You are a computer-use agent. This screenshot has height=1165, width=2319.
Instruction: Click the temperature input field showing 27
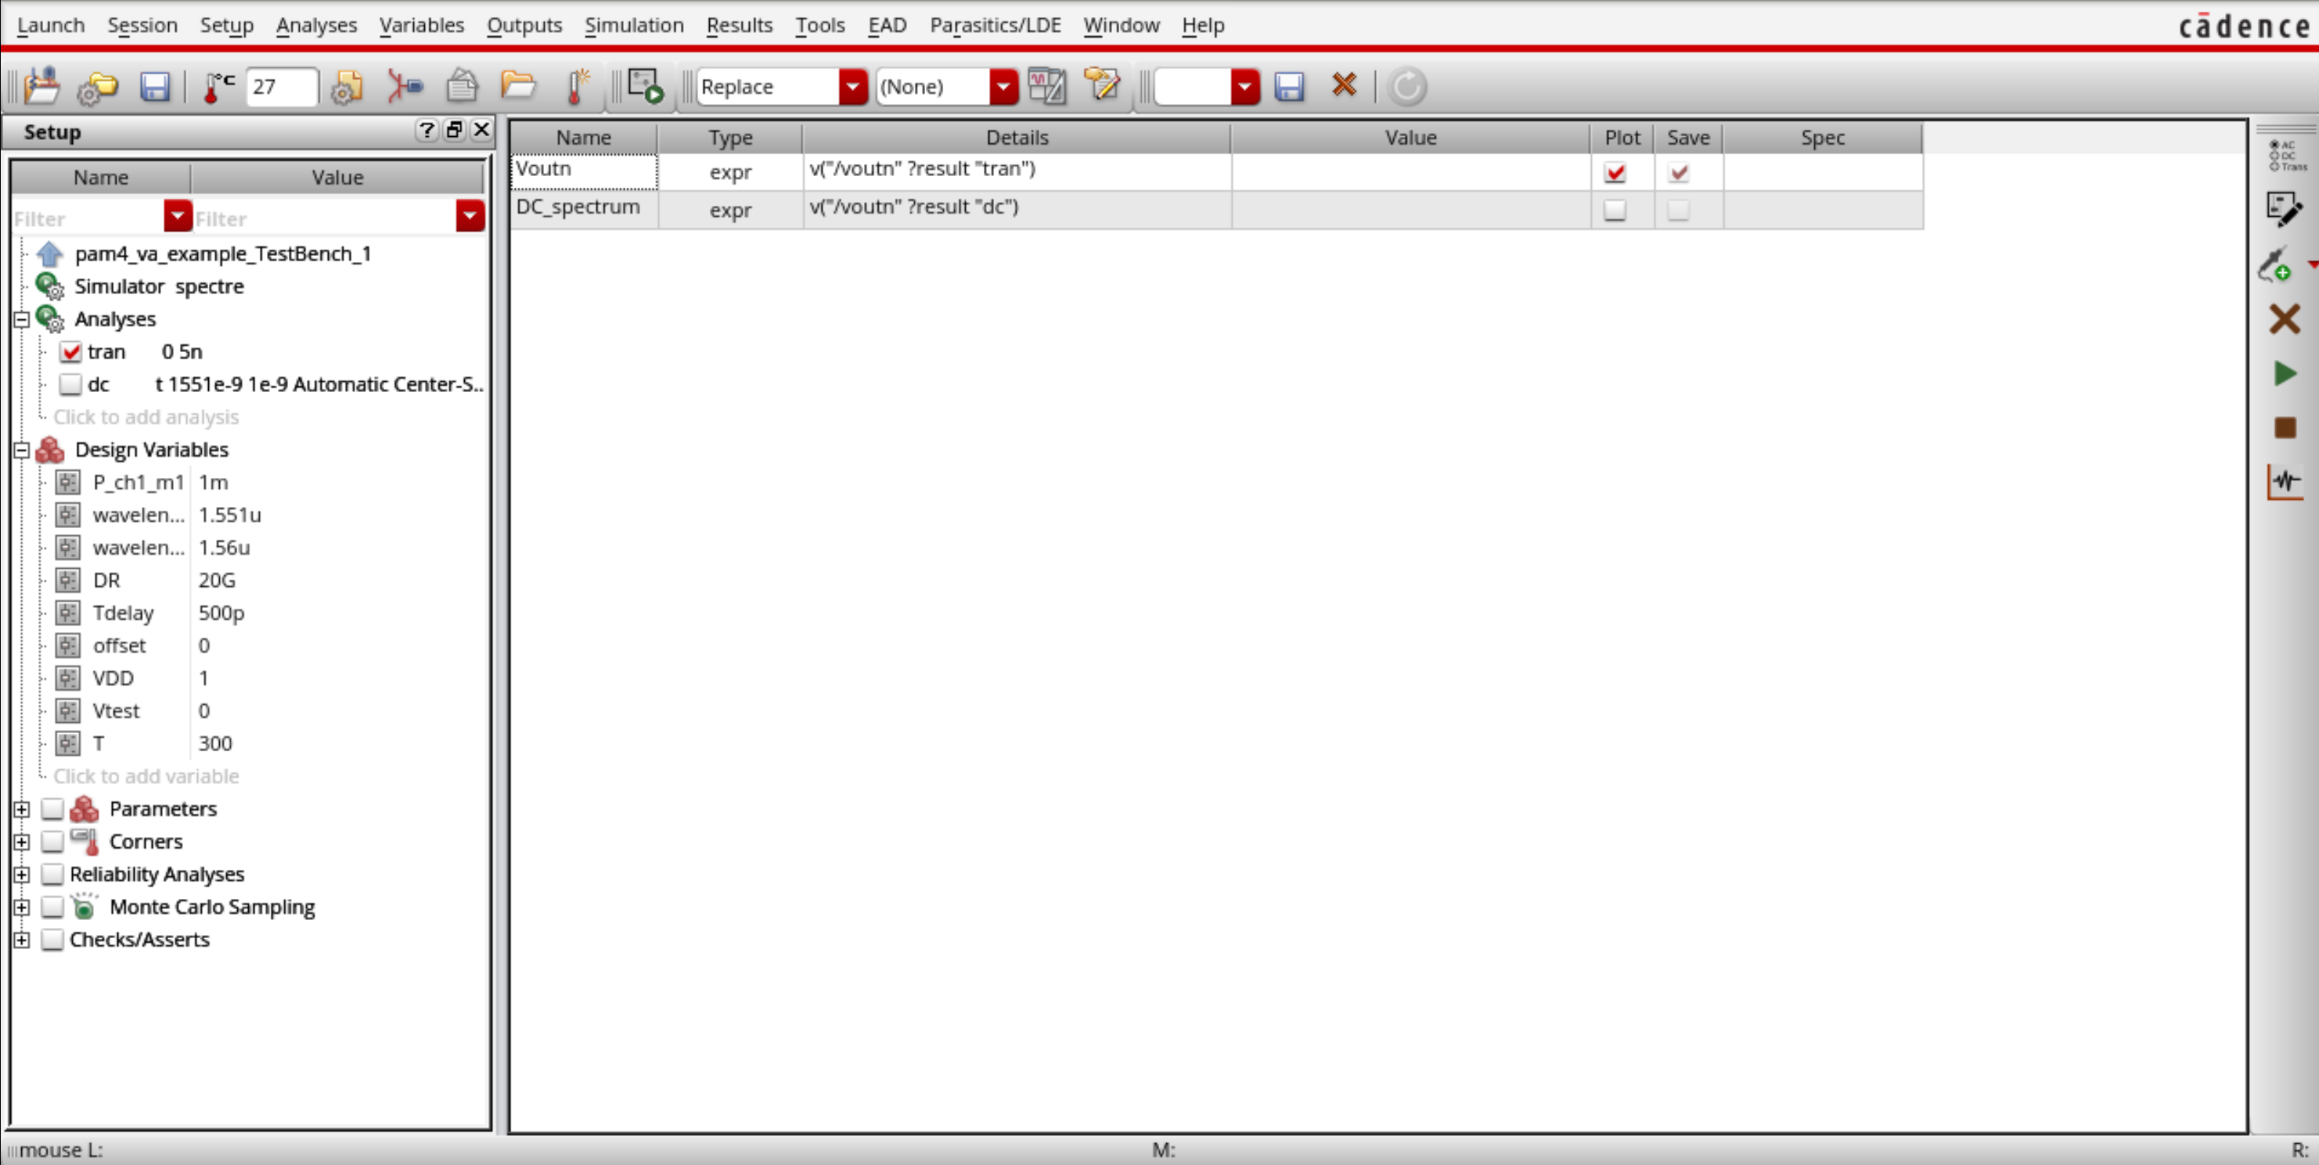[x=280, y=88]
